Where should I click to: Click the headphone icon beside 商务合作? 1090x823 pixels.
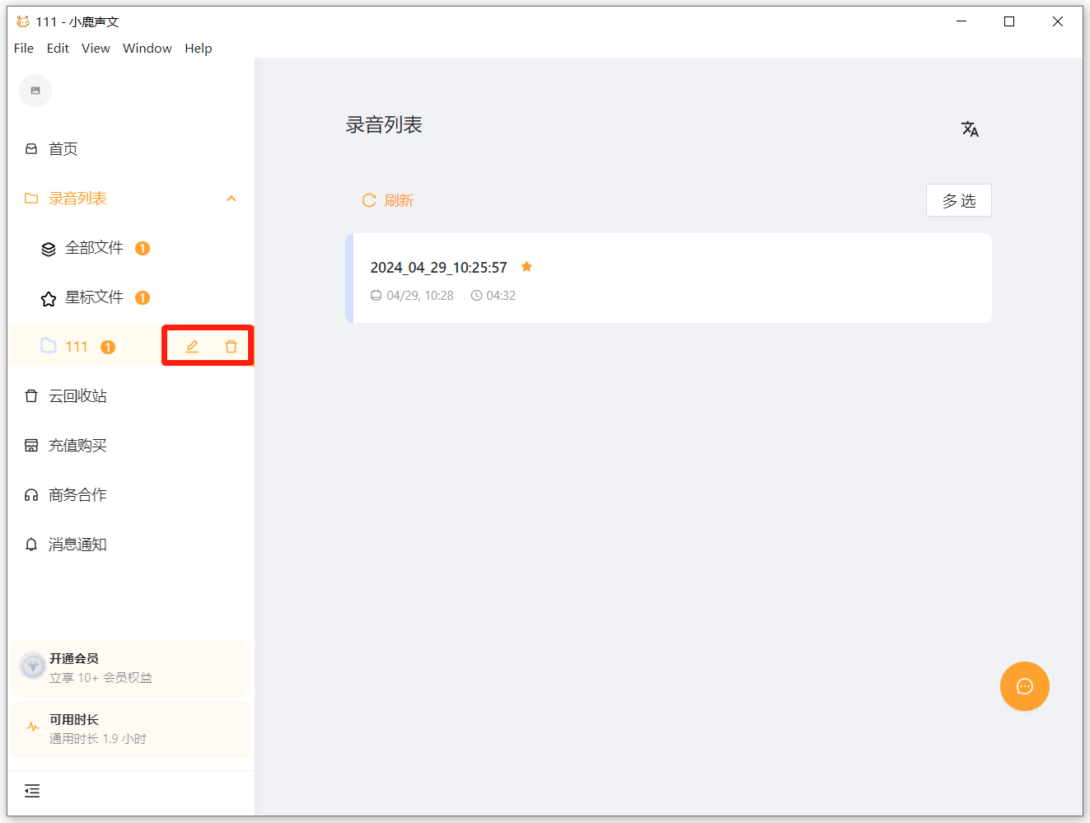(x=31, y=495)
